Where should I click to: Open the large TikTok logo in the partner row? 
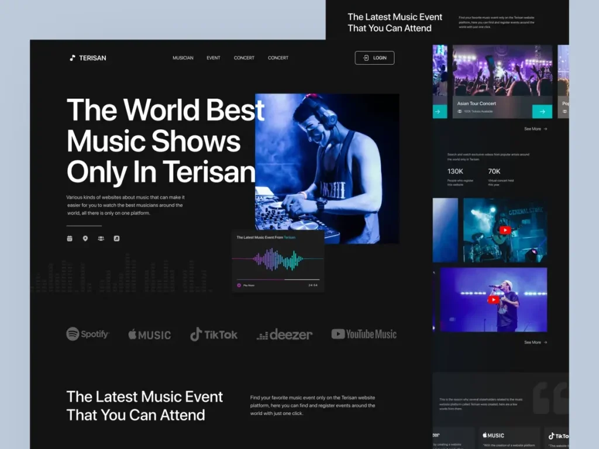pyautogui.click(x=214, y=334)
